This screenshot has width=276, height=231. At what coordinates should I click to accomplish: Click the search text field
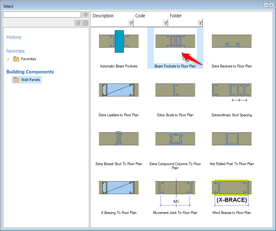pos(42,14)
